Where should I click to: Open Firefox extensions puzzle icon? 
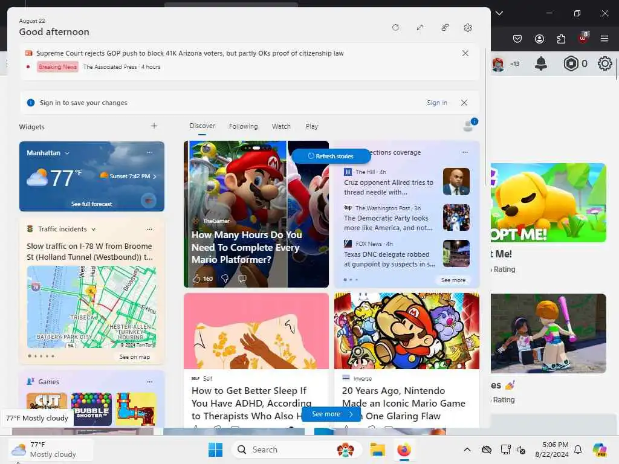(x=561, y=39)
